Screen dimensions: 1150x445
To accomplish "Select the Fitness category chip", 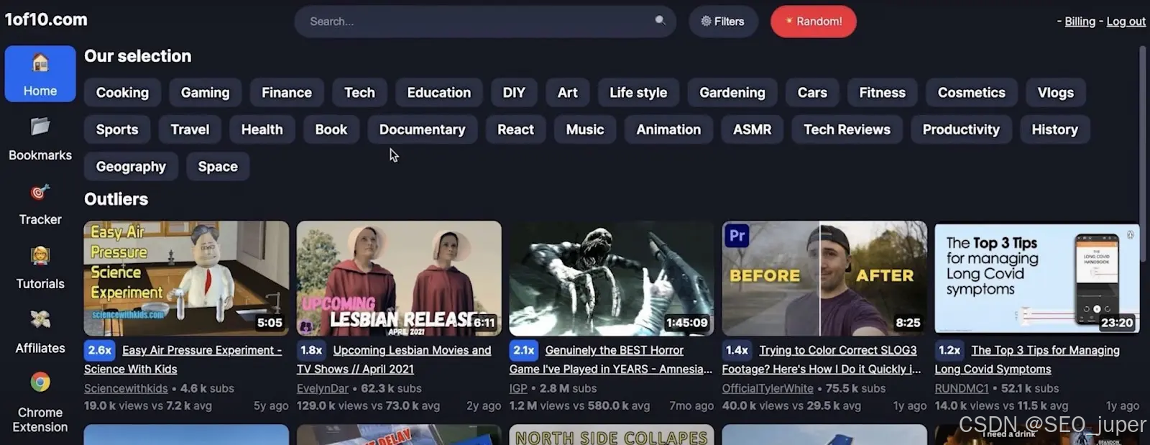I will coord(883,93).
